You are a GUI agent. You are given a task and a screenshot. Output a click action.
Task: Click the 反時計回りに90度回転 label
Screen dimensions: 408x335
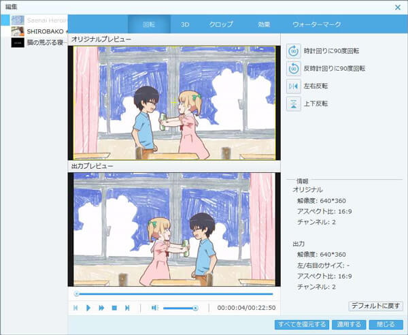[x=335, y=69]
